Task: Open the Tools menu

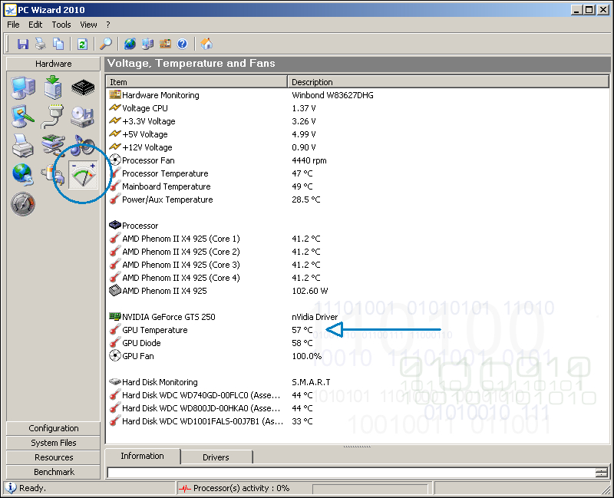Action: pyautogui.click(x=61, y=25)
